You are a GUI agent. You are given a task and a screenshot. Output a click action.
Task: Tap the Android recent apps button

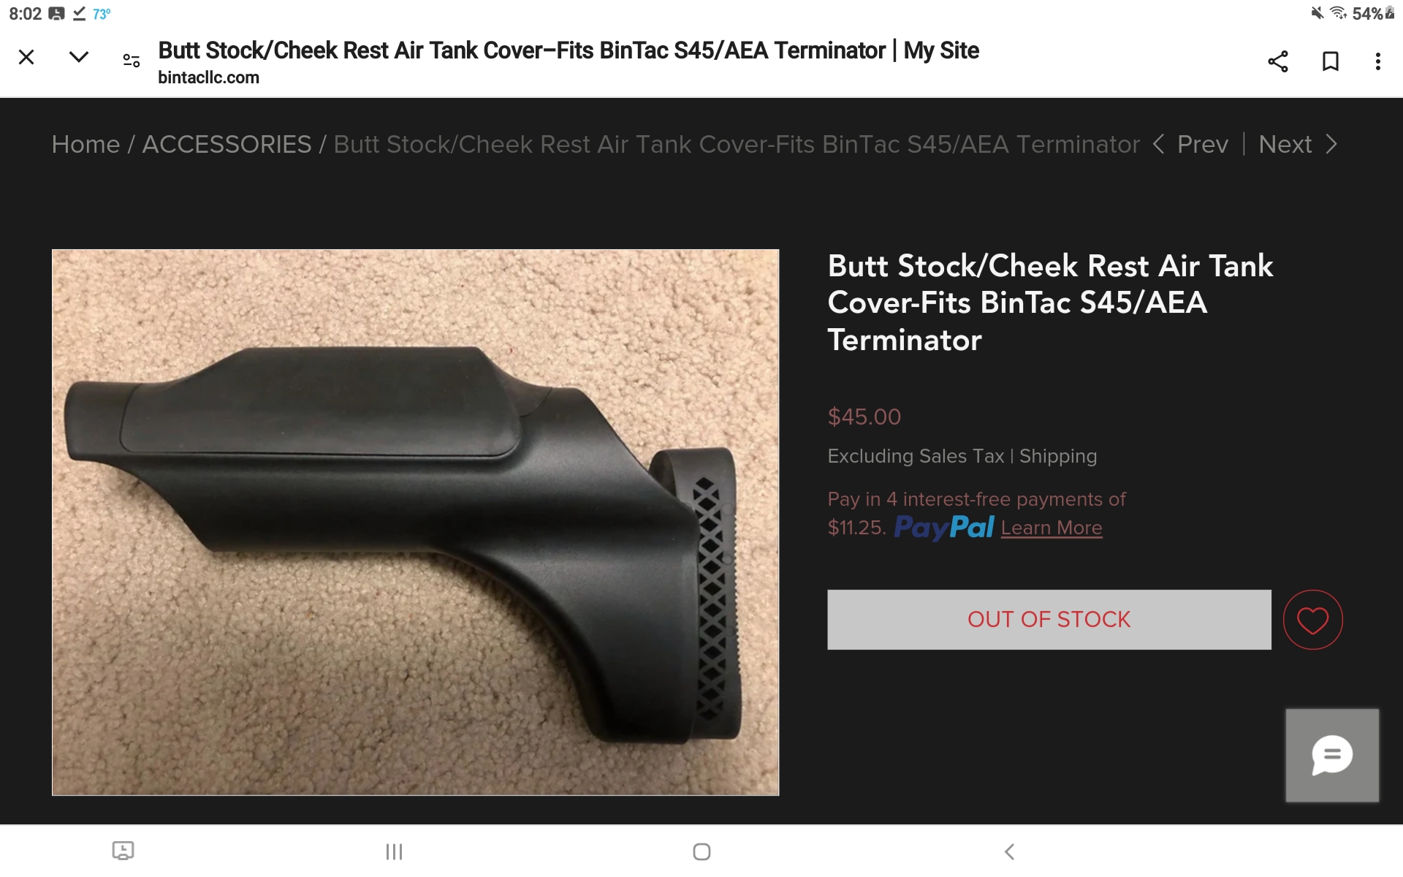tap(395, 851)
